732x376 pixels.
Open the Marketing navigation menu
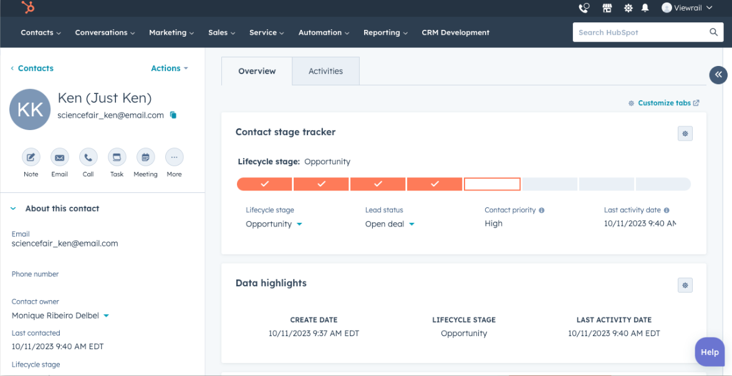coord(171,32)
